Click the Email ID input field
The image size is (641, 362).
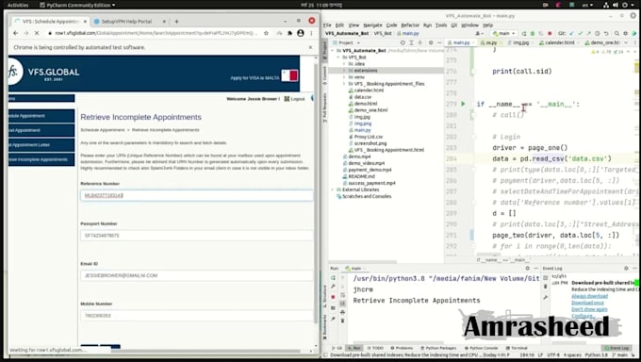[x=197, y=275]
